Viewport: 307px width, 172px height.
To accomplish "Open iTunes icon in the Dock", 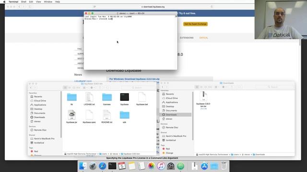I will pos(161,166).
